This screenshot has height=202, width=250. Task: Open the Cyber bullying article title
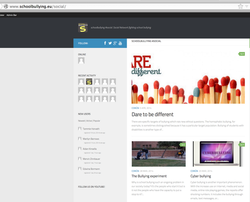(200, 176)
